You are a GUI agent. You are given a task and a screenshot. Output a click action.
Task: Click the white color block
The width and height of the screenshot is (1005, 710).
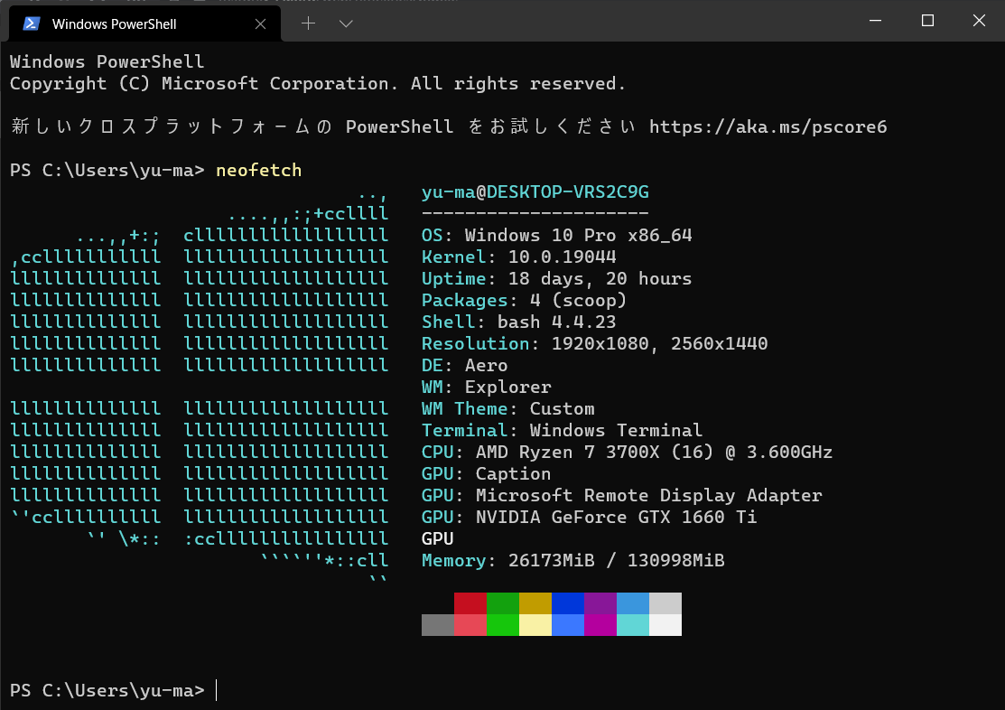665,625
